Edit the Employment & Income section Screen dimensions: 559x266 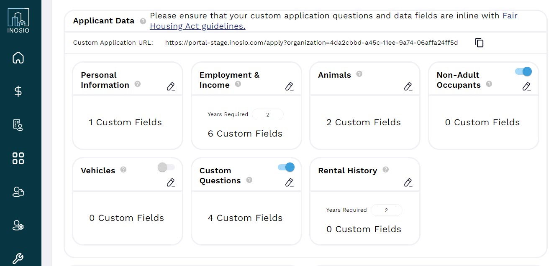289,86
